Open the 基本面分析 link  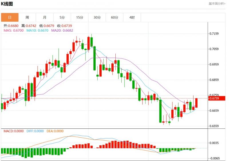point(217,4)
